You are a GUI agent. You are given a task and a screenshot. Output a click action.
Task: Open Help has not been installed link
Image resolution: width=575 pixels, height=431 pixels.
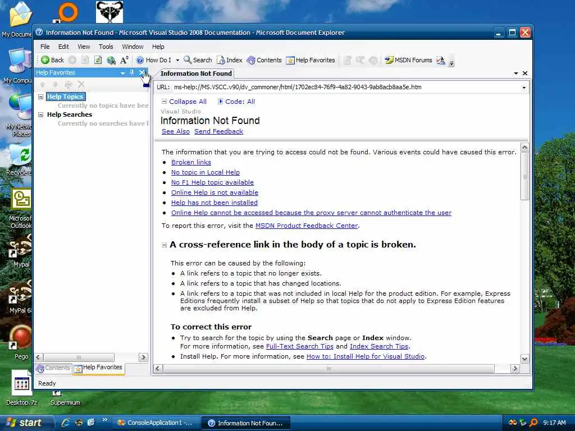coord(214,203)
